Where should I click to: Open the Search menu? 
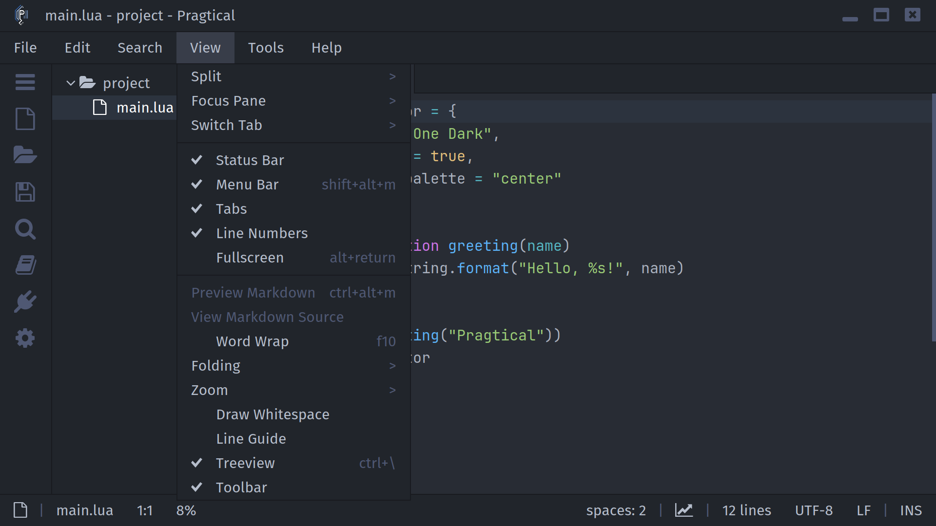pos(140,48)
